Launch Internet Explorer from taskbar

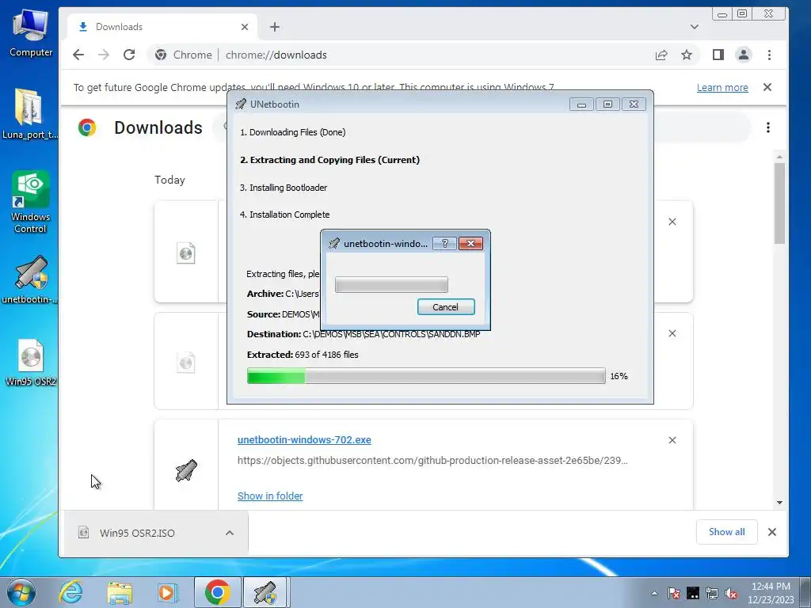click(x=70, y=592)
